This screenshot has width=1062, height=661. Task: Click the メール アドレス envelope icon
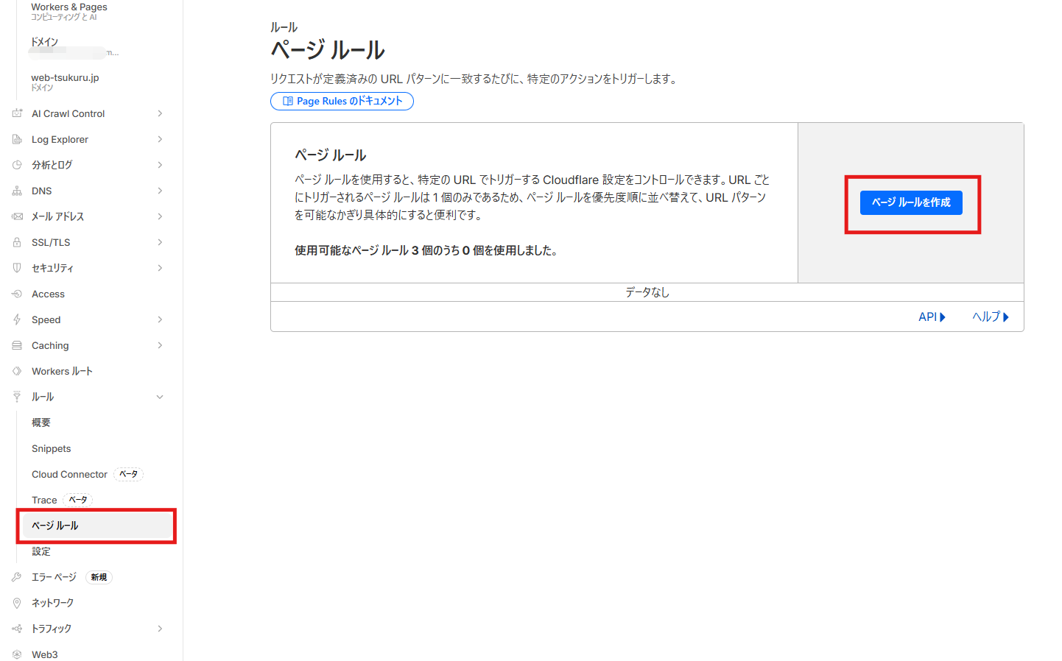[x=18, y=216]
